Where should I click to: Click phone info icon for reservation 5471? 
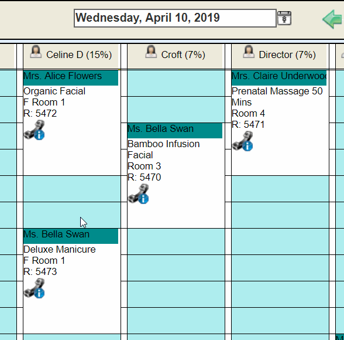(242, 141)
